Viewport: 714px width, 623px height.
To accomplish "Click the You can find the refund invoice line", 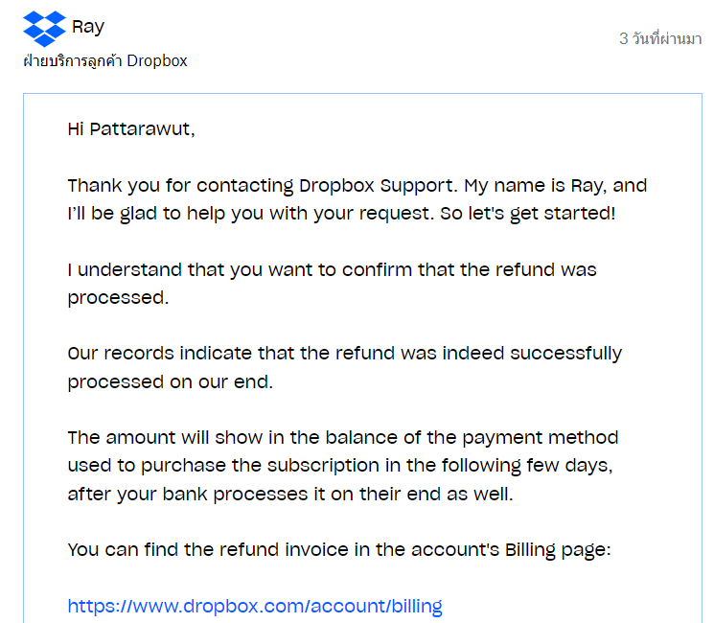I will click(339, 550).
